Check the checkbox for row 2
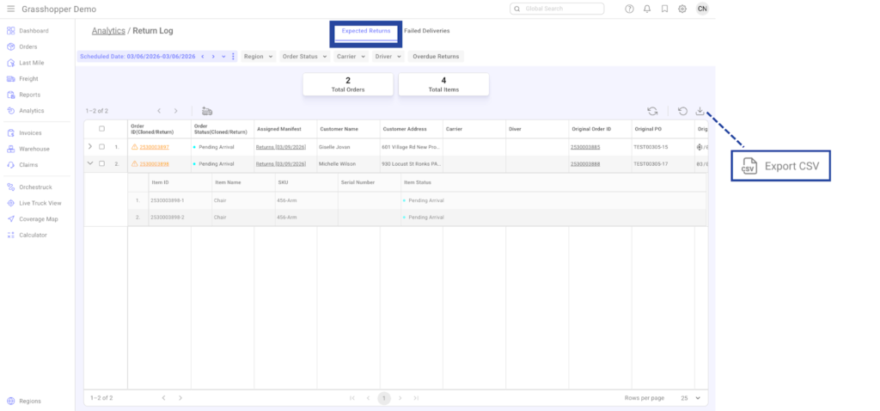 101,163
